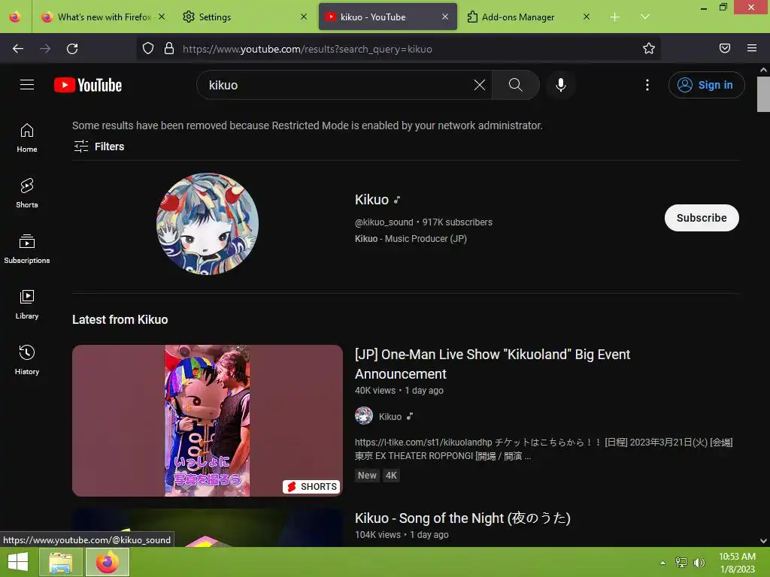770x577 pixels.
Task: Sign in to YouTube
Action: click(x=706, y=85)
